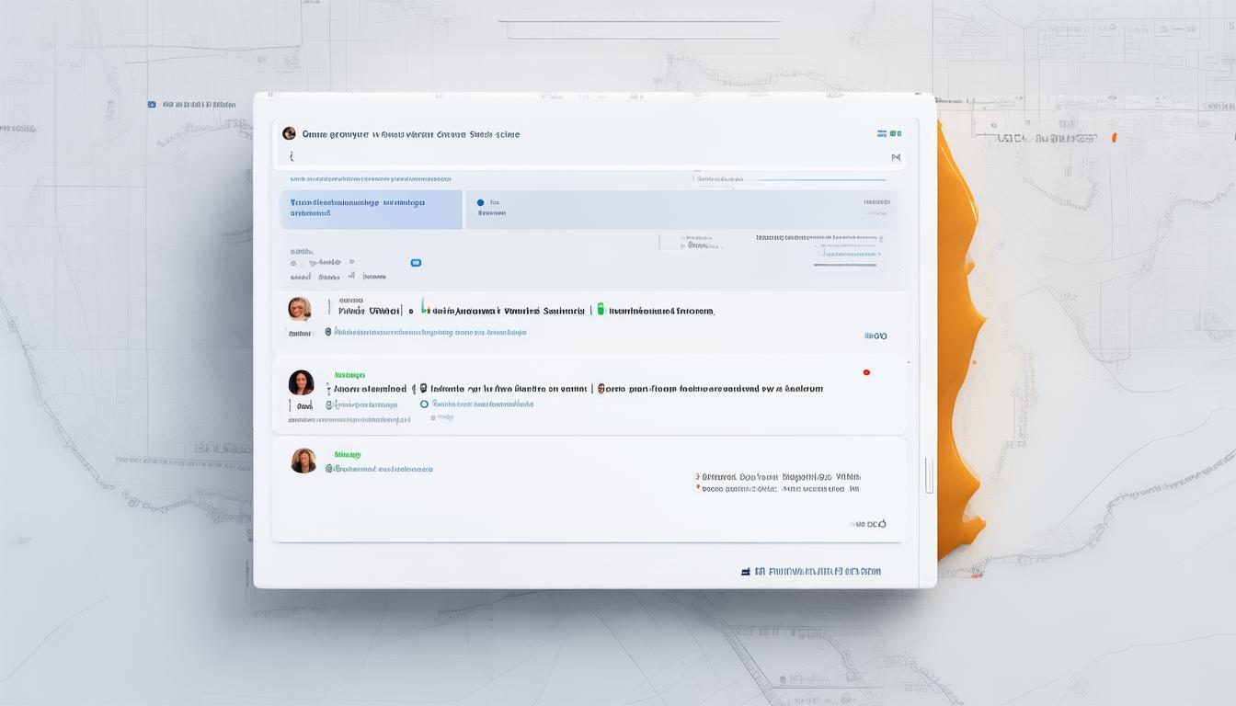
Task: Click the green username label on second post
Action: [349, 375]
